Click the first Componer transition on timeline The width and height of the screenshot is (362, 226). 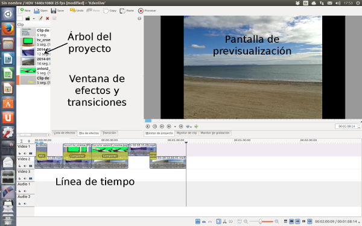pos(77,156)
